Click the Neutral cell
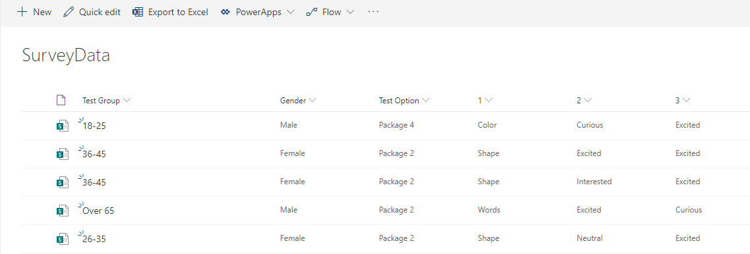 point(590,238)
